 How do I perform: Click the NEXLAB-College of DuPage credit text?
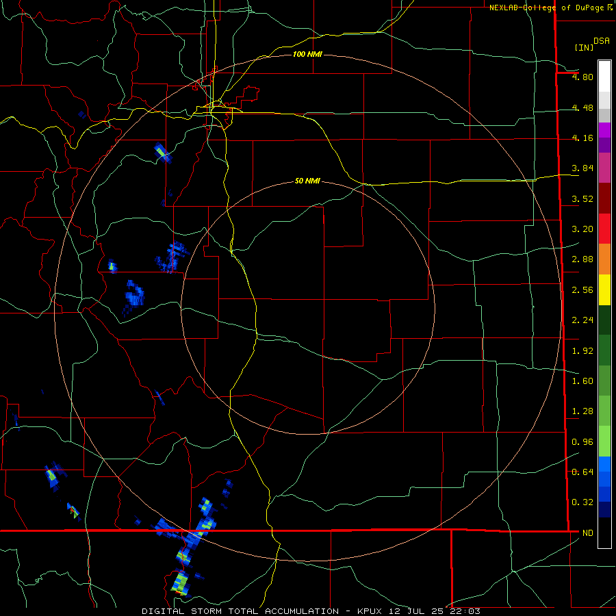(x=548, y=8)
